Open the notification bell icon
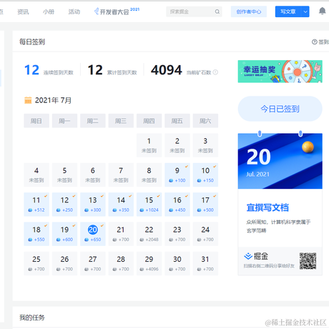The width and height of the screenshot is (329, 329). coord(322,11)
